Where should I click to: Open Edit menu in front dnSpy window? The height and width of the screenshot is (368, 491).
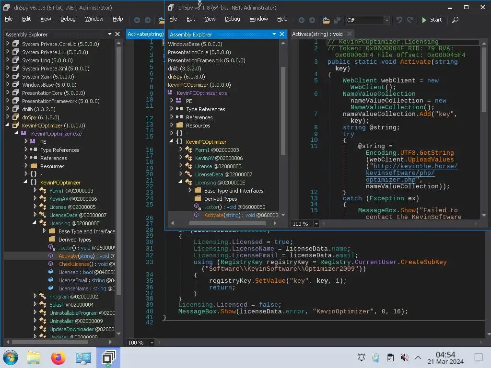[191, 19]
